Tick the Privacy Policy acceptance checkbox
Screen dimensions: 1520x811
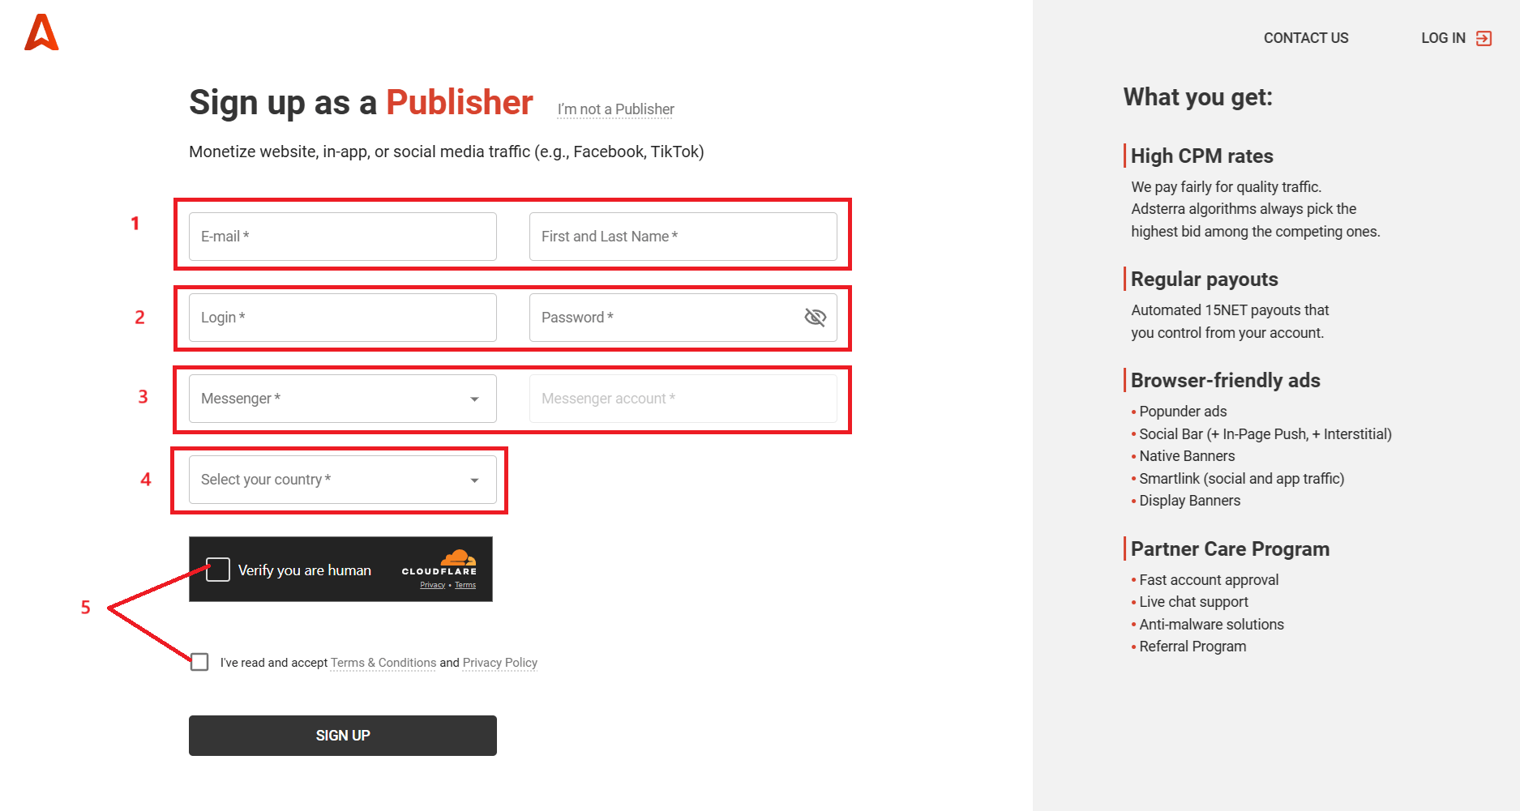coord(199,662)
